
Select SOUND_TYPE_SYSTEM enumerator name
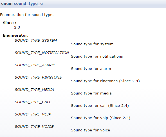(36, 41)
